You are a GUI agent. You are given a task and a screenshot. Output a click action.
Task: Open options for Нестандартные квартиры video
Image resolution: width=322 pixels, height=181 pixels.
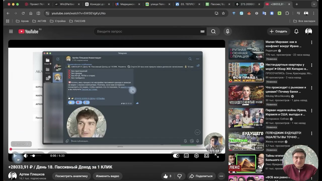pos(312,65)
